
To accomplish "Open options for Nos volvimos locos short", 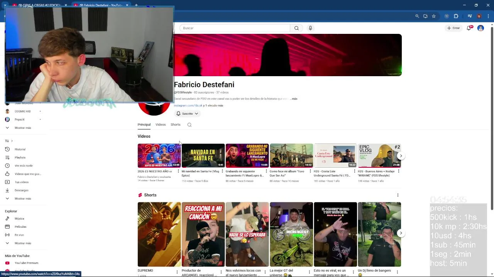I will click(265, 272).
